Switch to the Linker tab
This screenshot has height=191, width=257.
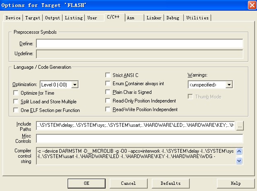pyautogui.click(x=154, y=18)
